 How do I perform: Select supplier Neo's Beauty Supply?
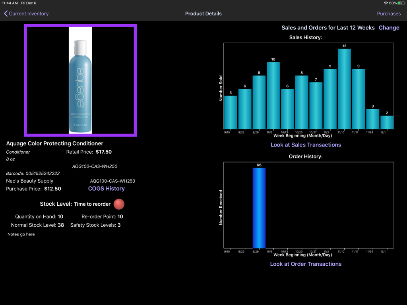(29, 181)
